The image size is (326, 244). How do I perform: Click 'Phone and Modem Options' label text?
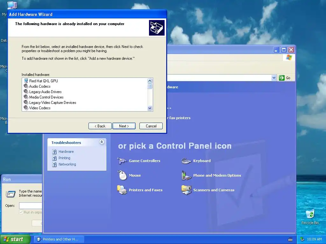217,175
